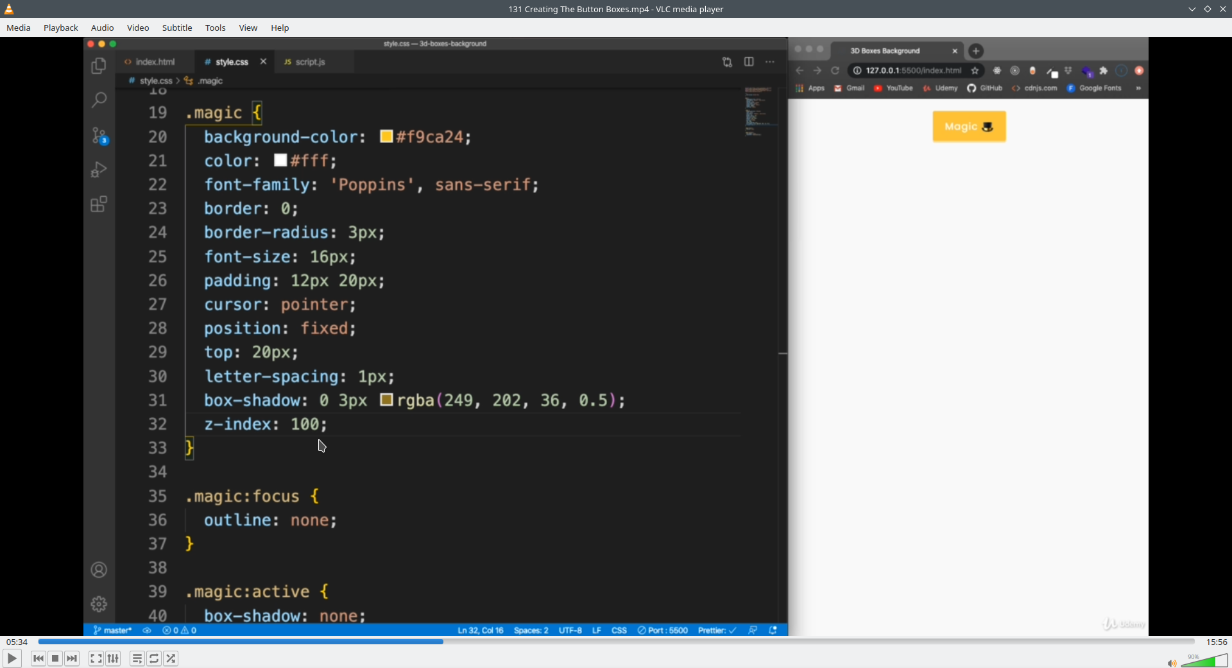Click the synchronize changes cloud icon

(147, 630)
